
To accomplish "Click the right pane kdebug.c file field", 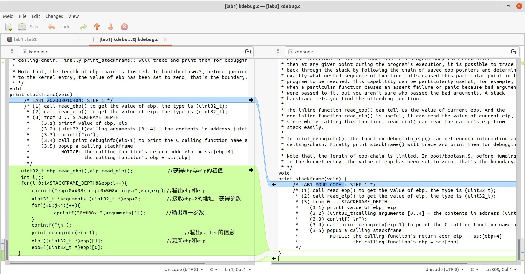I will tap(402, 52).
